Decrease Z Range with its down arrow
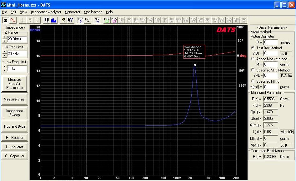Viewport: 296px width, 181px height. coord(4,41)
